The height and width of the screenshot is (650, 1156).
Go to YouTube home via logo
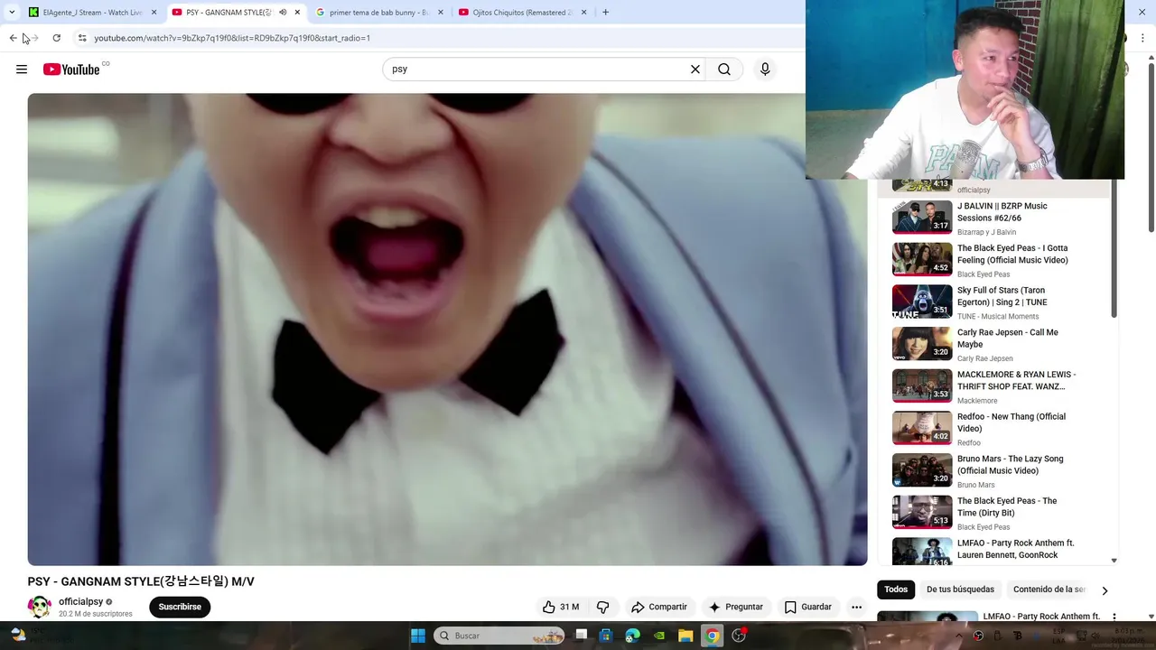[x=71, y=70]
